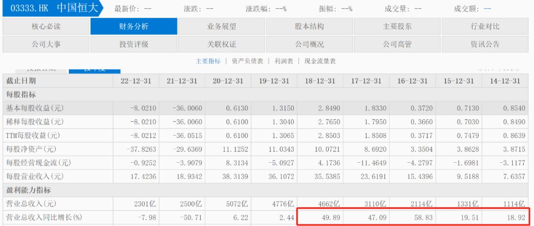Click the 15-12-31 column header
Screen dimensions: 534x226
(459, 81)
